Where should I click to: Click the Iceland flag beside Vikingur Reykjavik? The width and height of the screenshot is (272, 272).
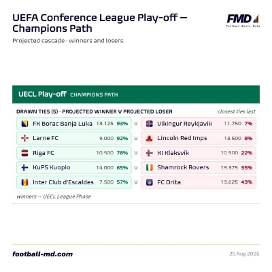point(150,124)
